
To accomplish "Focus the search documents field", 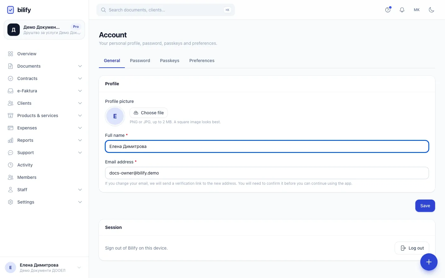I will [x=166, y=10].
